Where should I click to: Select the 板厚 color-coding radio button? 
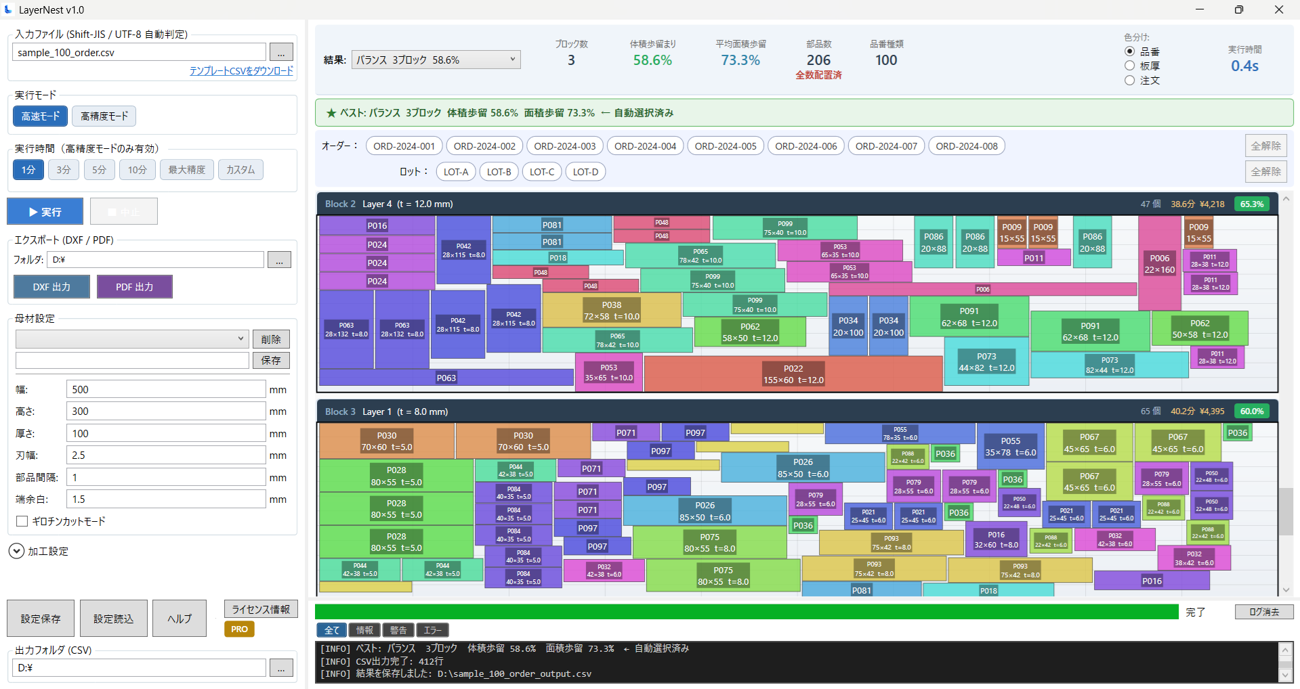click(x=1129, y=66)
